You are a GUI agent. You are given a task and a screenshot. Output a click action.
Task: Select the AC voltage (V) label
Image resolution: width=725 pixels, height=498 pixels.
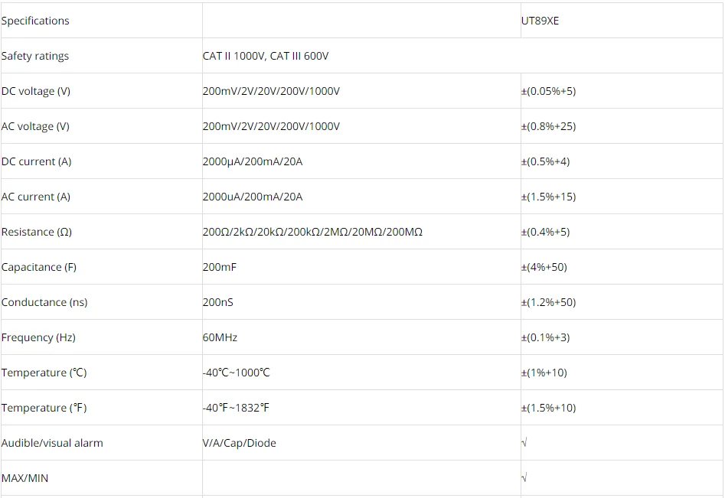pos(35,126)
